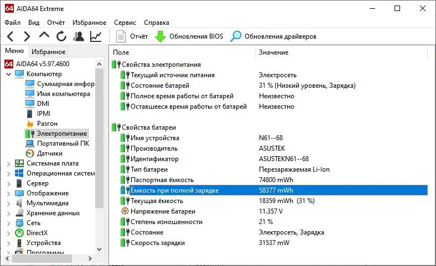436x266 pixels.
Task: Click the sidebar horizontal scrollbar right arrow
Action: tap(90, 258)
